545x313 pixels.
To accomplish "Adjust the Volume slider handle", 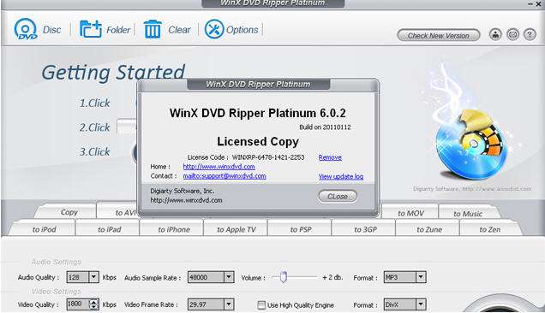I will point(284,277).
